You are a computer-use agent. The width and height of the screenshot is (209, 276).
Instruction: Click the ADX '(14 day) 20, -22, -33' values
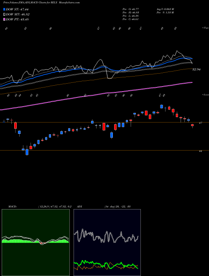(117, 207)
